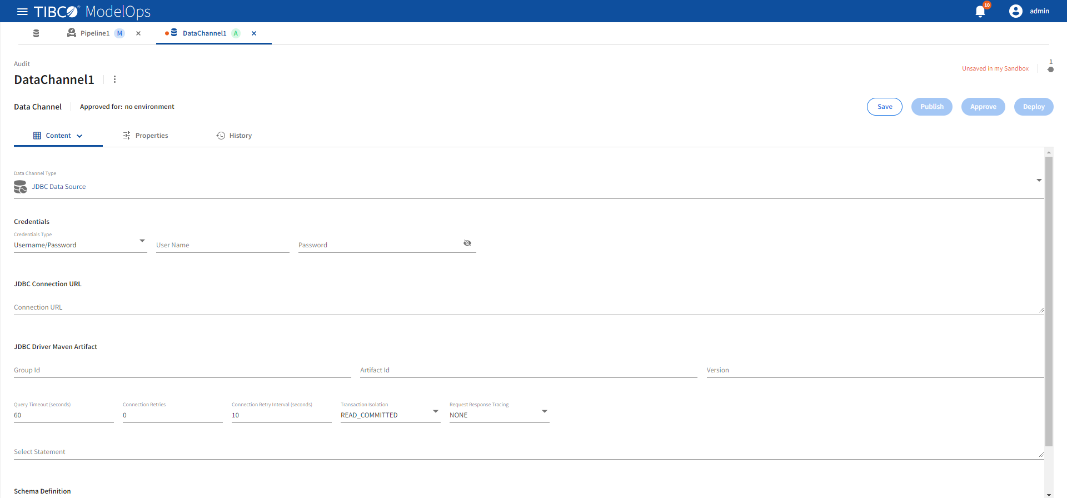Click the Select Statement text area
Image resolution: width=1067 pixels, height=498 pixels.
point(529,452)
